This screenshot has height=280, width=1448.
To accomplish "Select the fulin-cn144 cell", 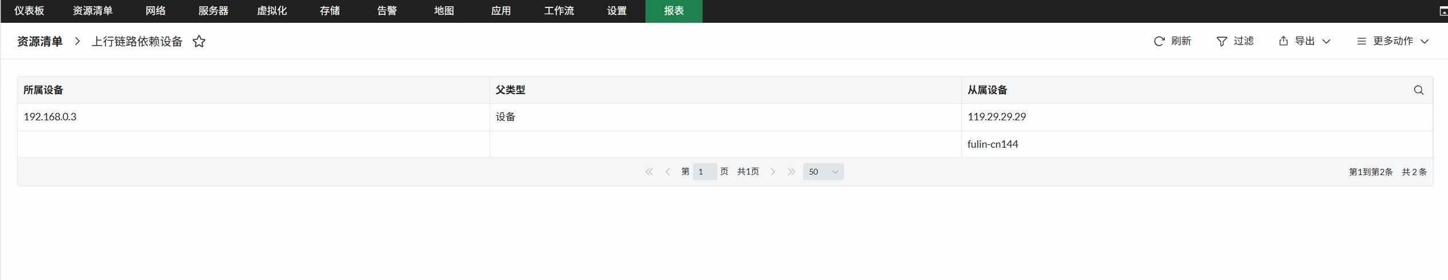I will 1197,144.
